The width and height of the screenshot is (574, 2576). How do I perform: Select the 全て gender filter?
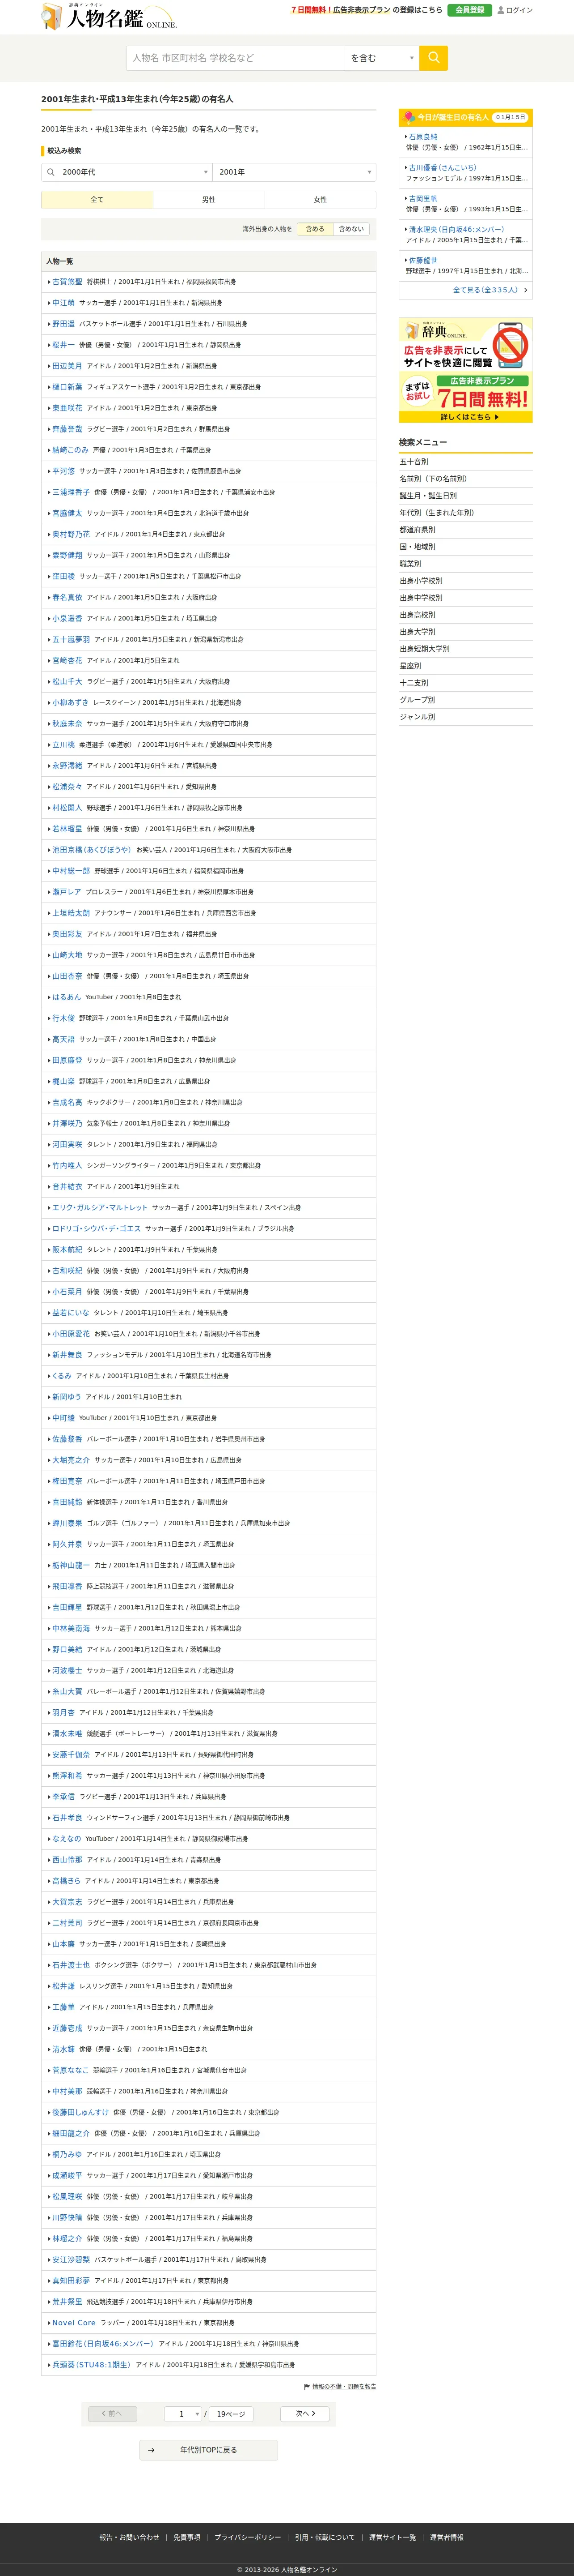point(97,200)
